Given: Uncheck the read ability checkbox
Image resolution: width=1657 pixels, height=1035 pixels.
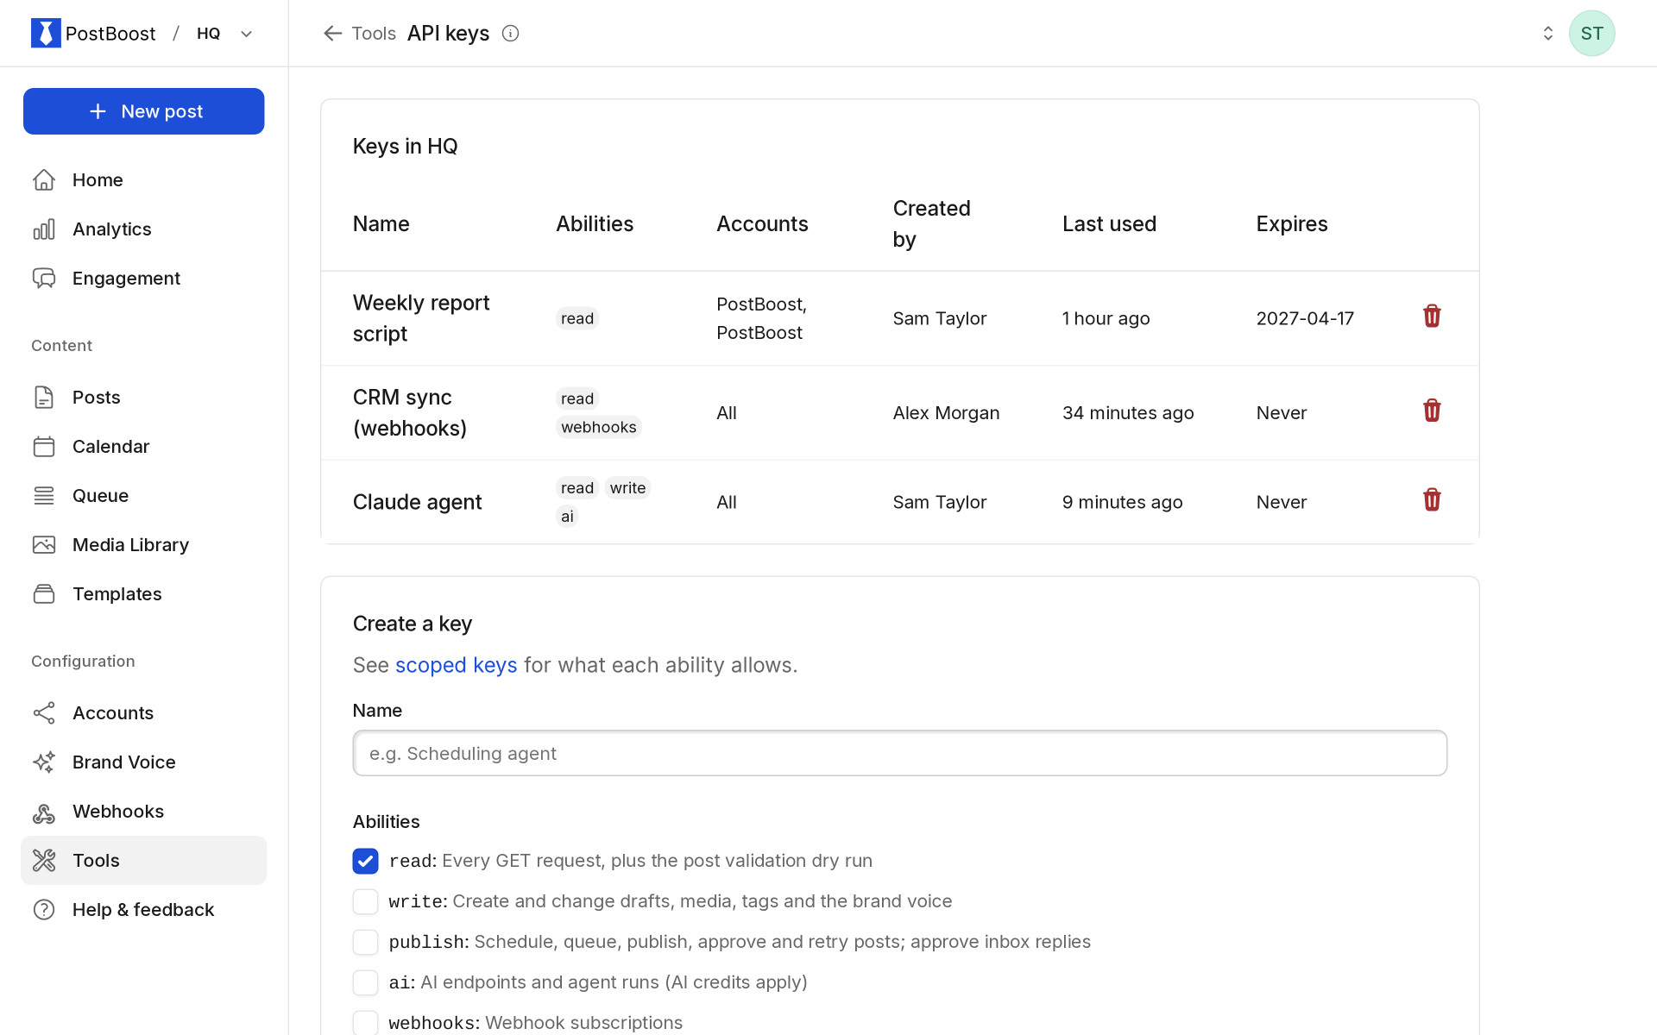Looking at the screenshot, I should pyautogui.click(x=365, y=861).
